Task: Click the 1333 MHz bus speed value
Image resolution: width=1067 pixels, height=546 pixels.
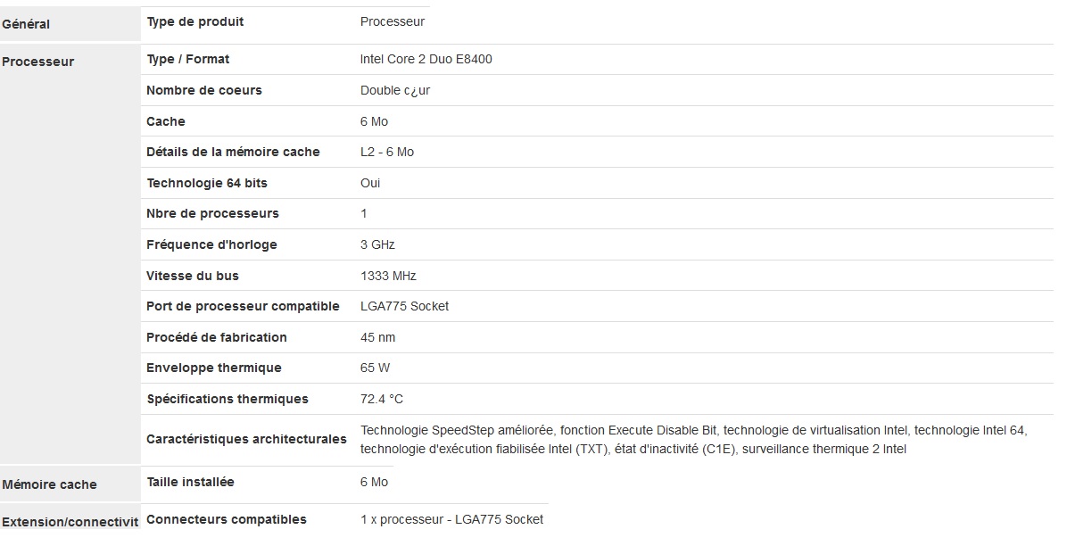Action: point(388,276)
